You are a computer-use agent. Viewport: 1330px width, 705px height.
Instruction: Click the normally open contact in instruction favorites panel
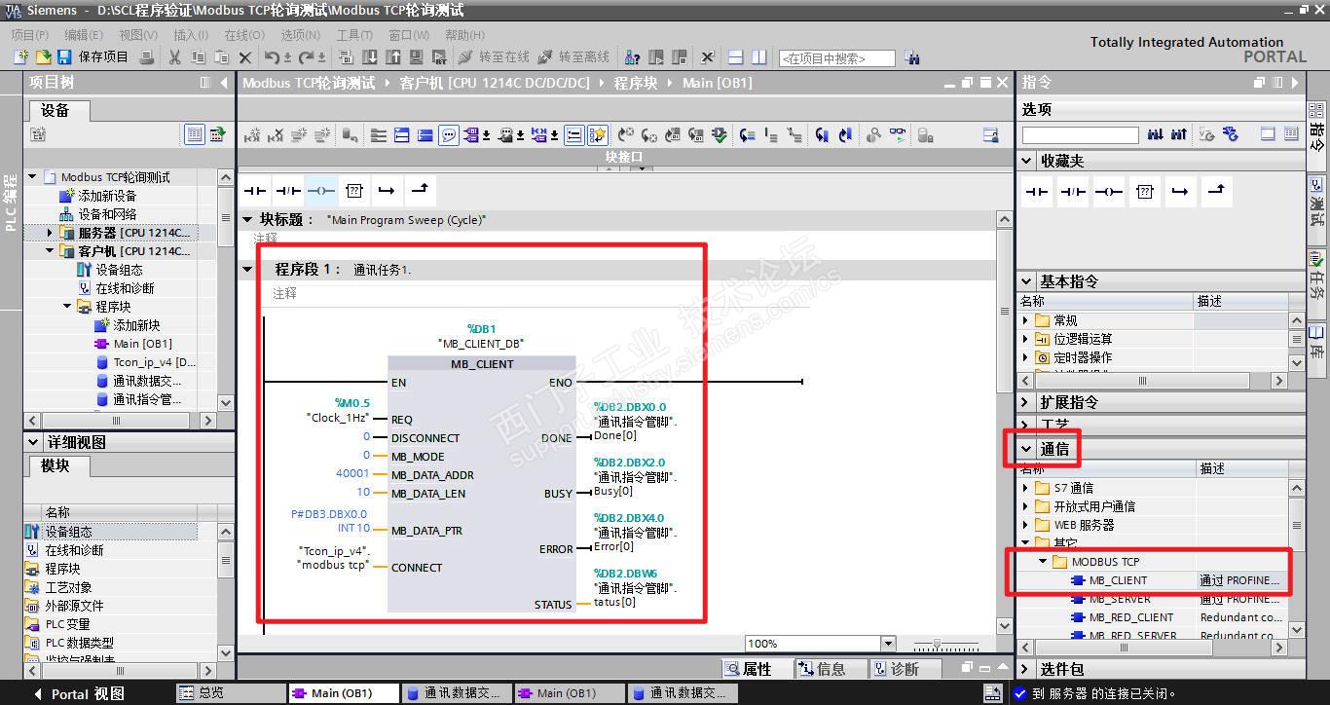click(x=1038, y=192)
